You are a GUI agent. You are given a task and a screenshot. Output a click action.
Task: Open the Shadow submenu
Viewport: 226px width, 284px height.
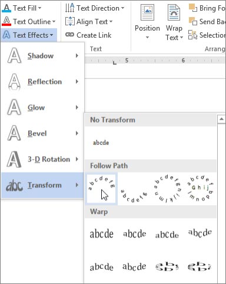tap(42, 56)
